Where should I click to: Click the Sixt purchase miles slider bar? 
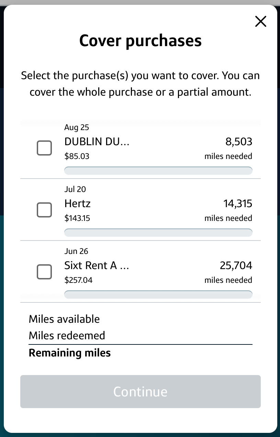click(x=158, y=295)
